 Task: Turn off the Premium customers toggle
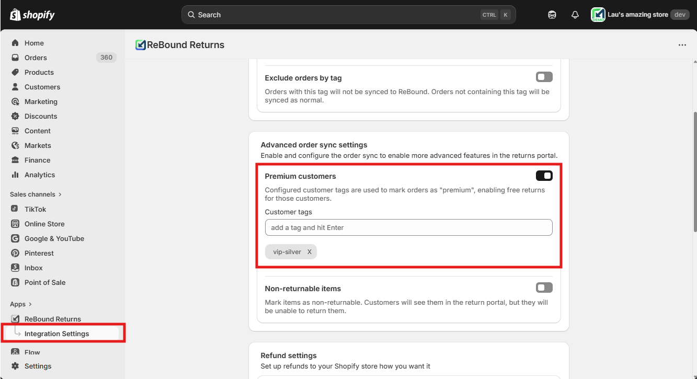(x=544, y=176)
